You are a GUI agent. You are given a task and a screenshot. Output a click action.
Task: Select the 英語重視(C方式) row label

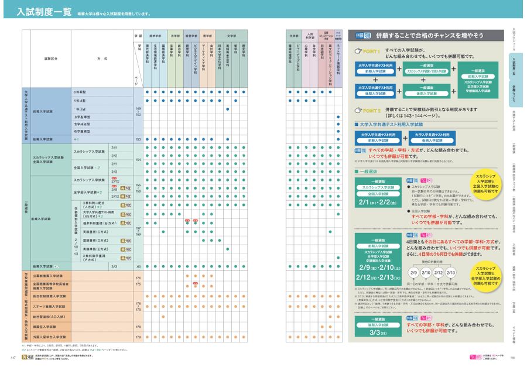pos(95,232)
